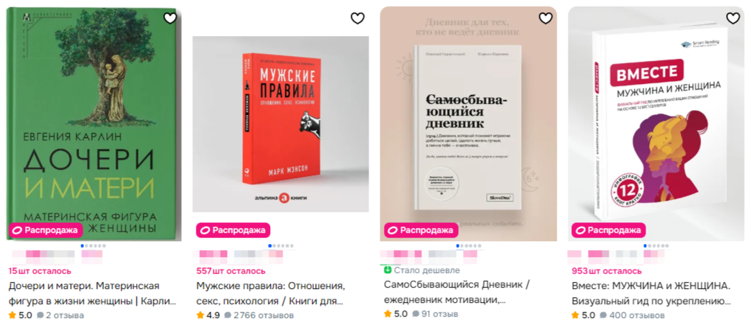Click image carousel dots under Дочери и матери
Screen dimensions: 751x325
coord(94,246)
